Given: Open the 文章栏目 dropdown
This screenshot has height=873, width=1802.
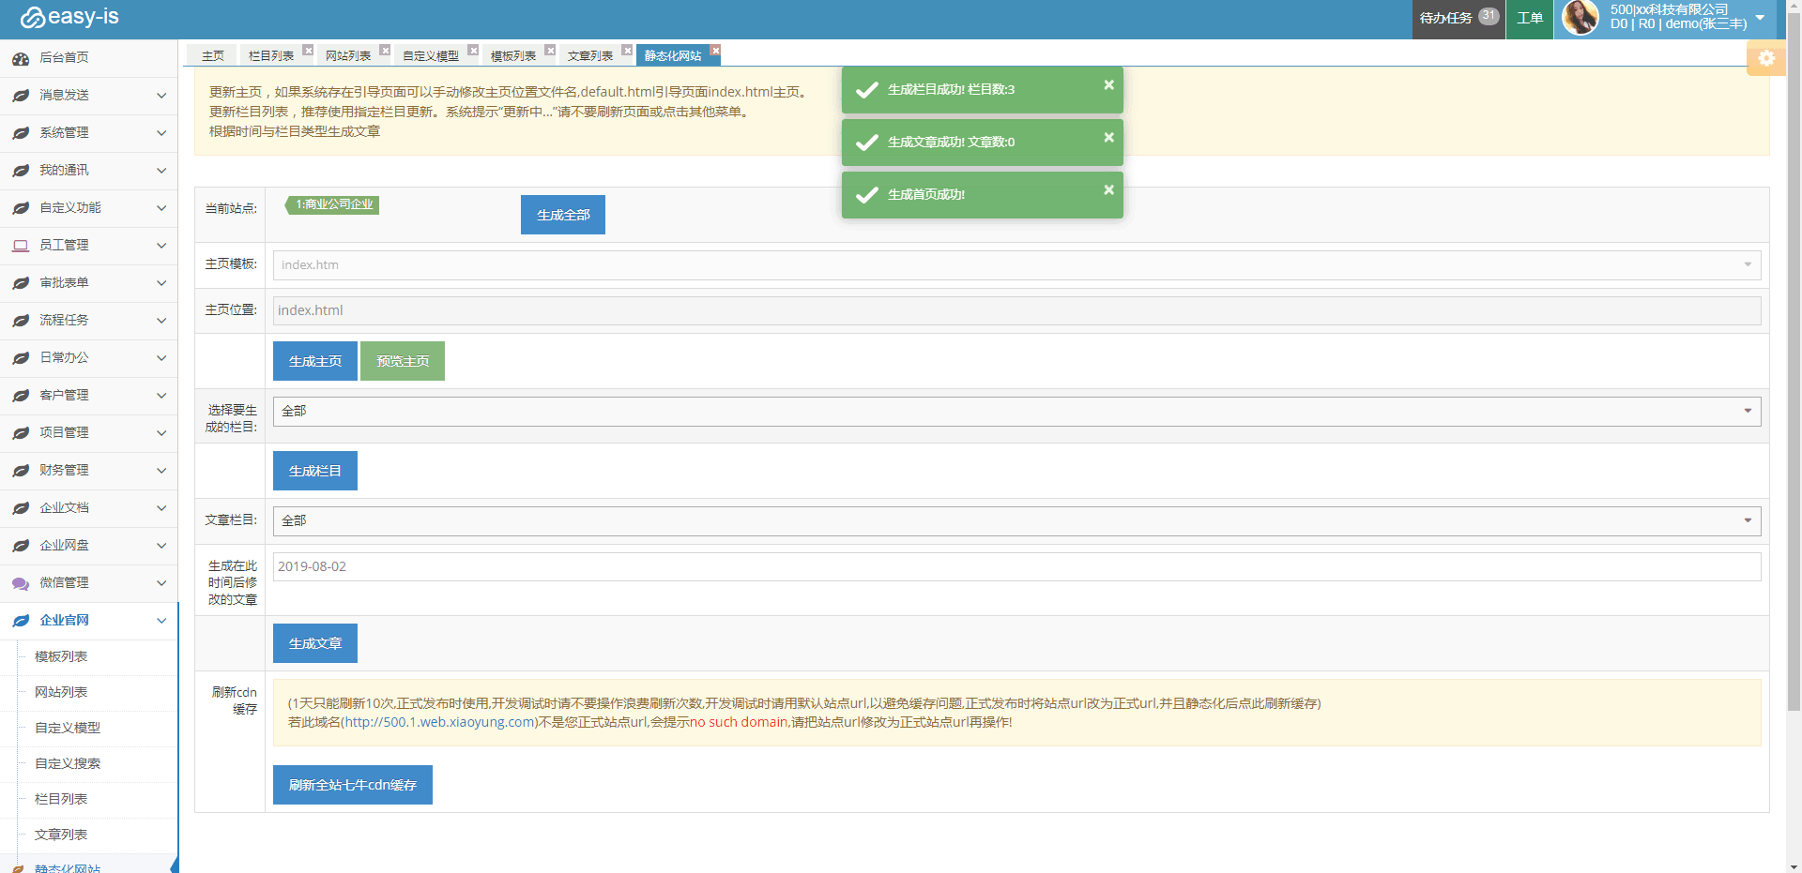Looking at the screenshot, I should [x=1016, y=520].
